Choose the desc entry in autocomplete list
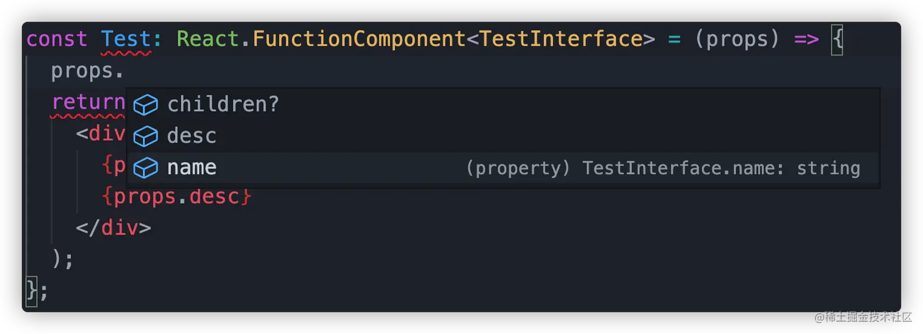Screen dimensions: 923x334 point(192,136)
